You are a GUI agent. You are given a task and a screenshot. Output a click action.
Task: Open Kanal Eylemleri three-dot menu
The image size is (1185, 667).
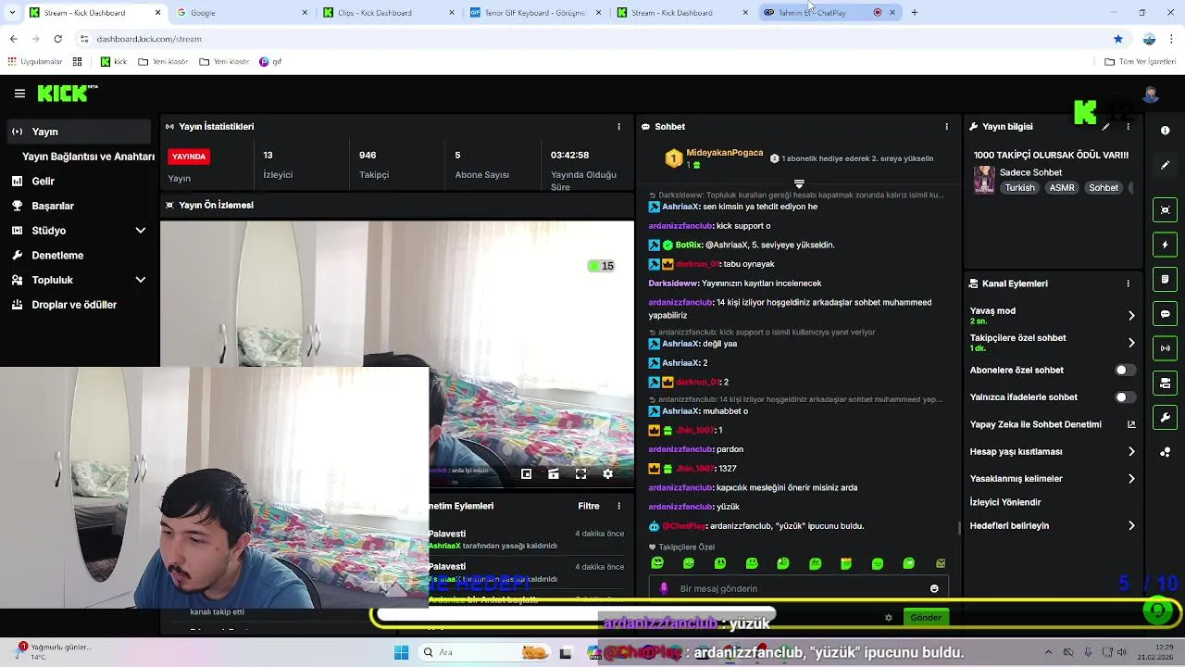pyautogui.click(x=1128, y=283)
